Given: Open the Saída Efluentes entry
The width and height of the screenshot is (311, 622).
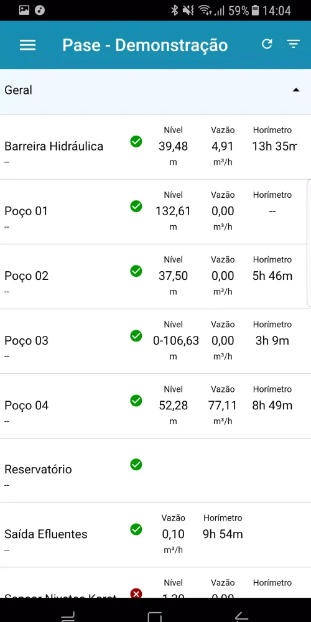Looking at the screenshot, I should pos(155,535).
